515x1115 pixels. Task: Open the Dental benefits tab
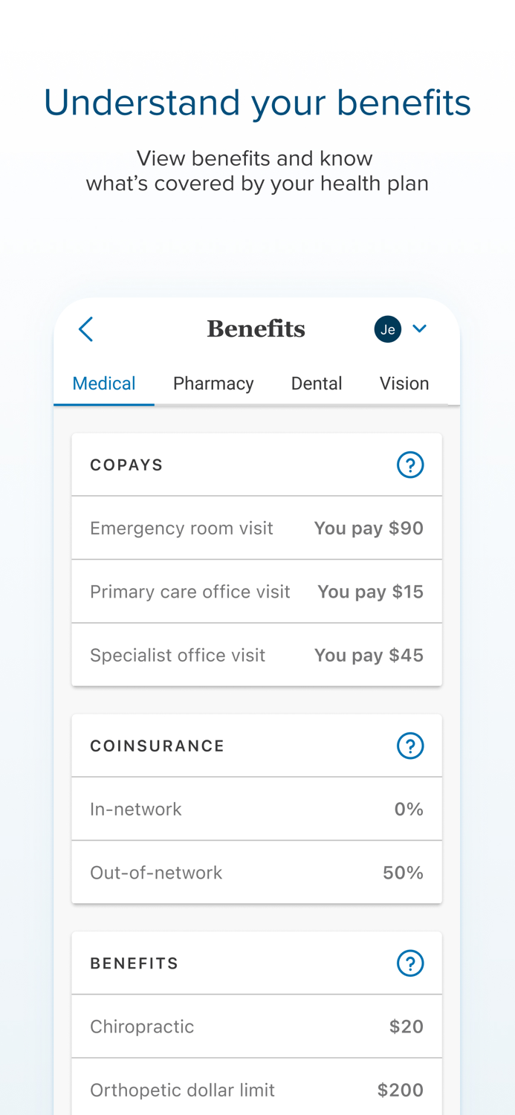click(317, 383)
